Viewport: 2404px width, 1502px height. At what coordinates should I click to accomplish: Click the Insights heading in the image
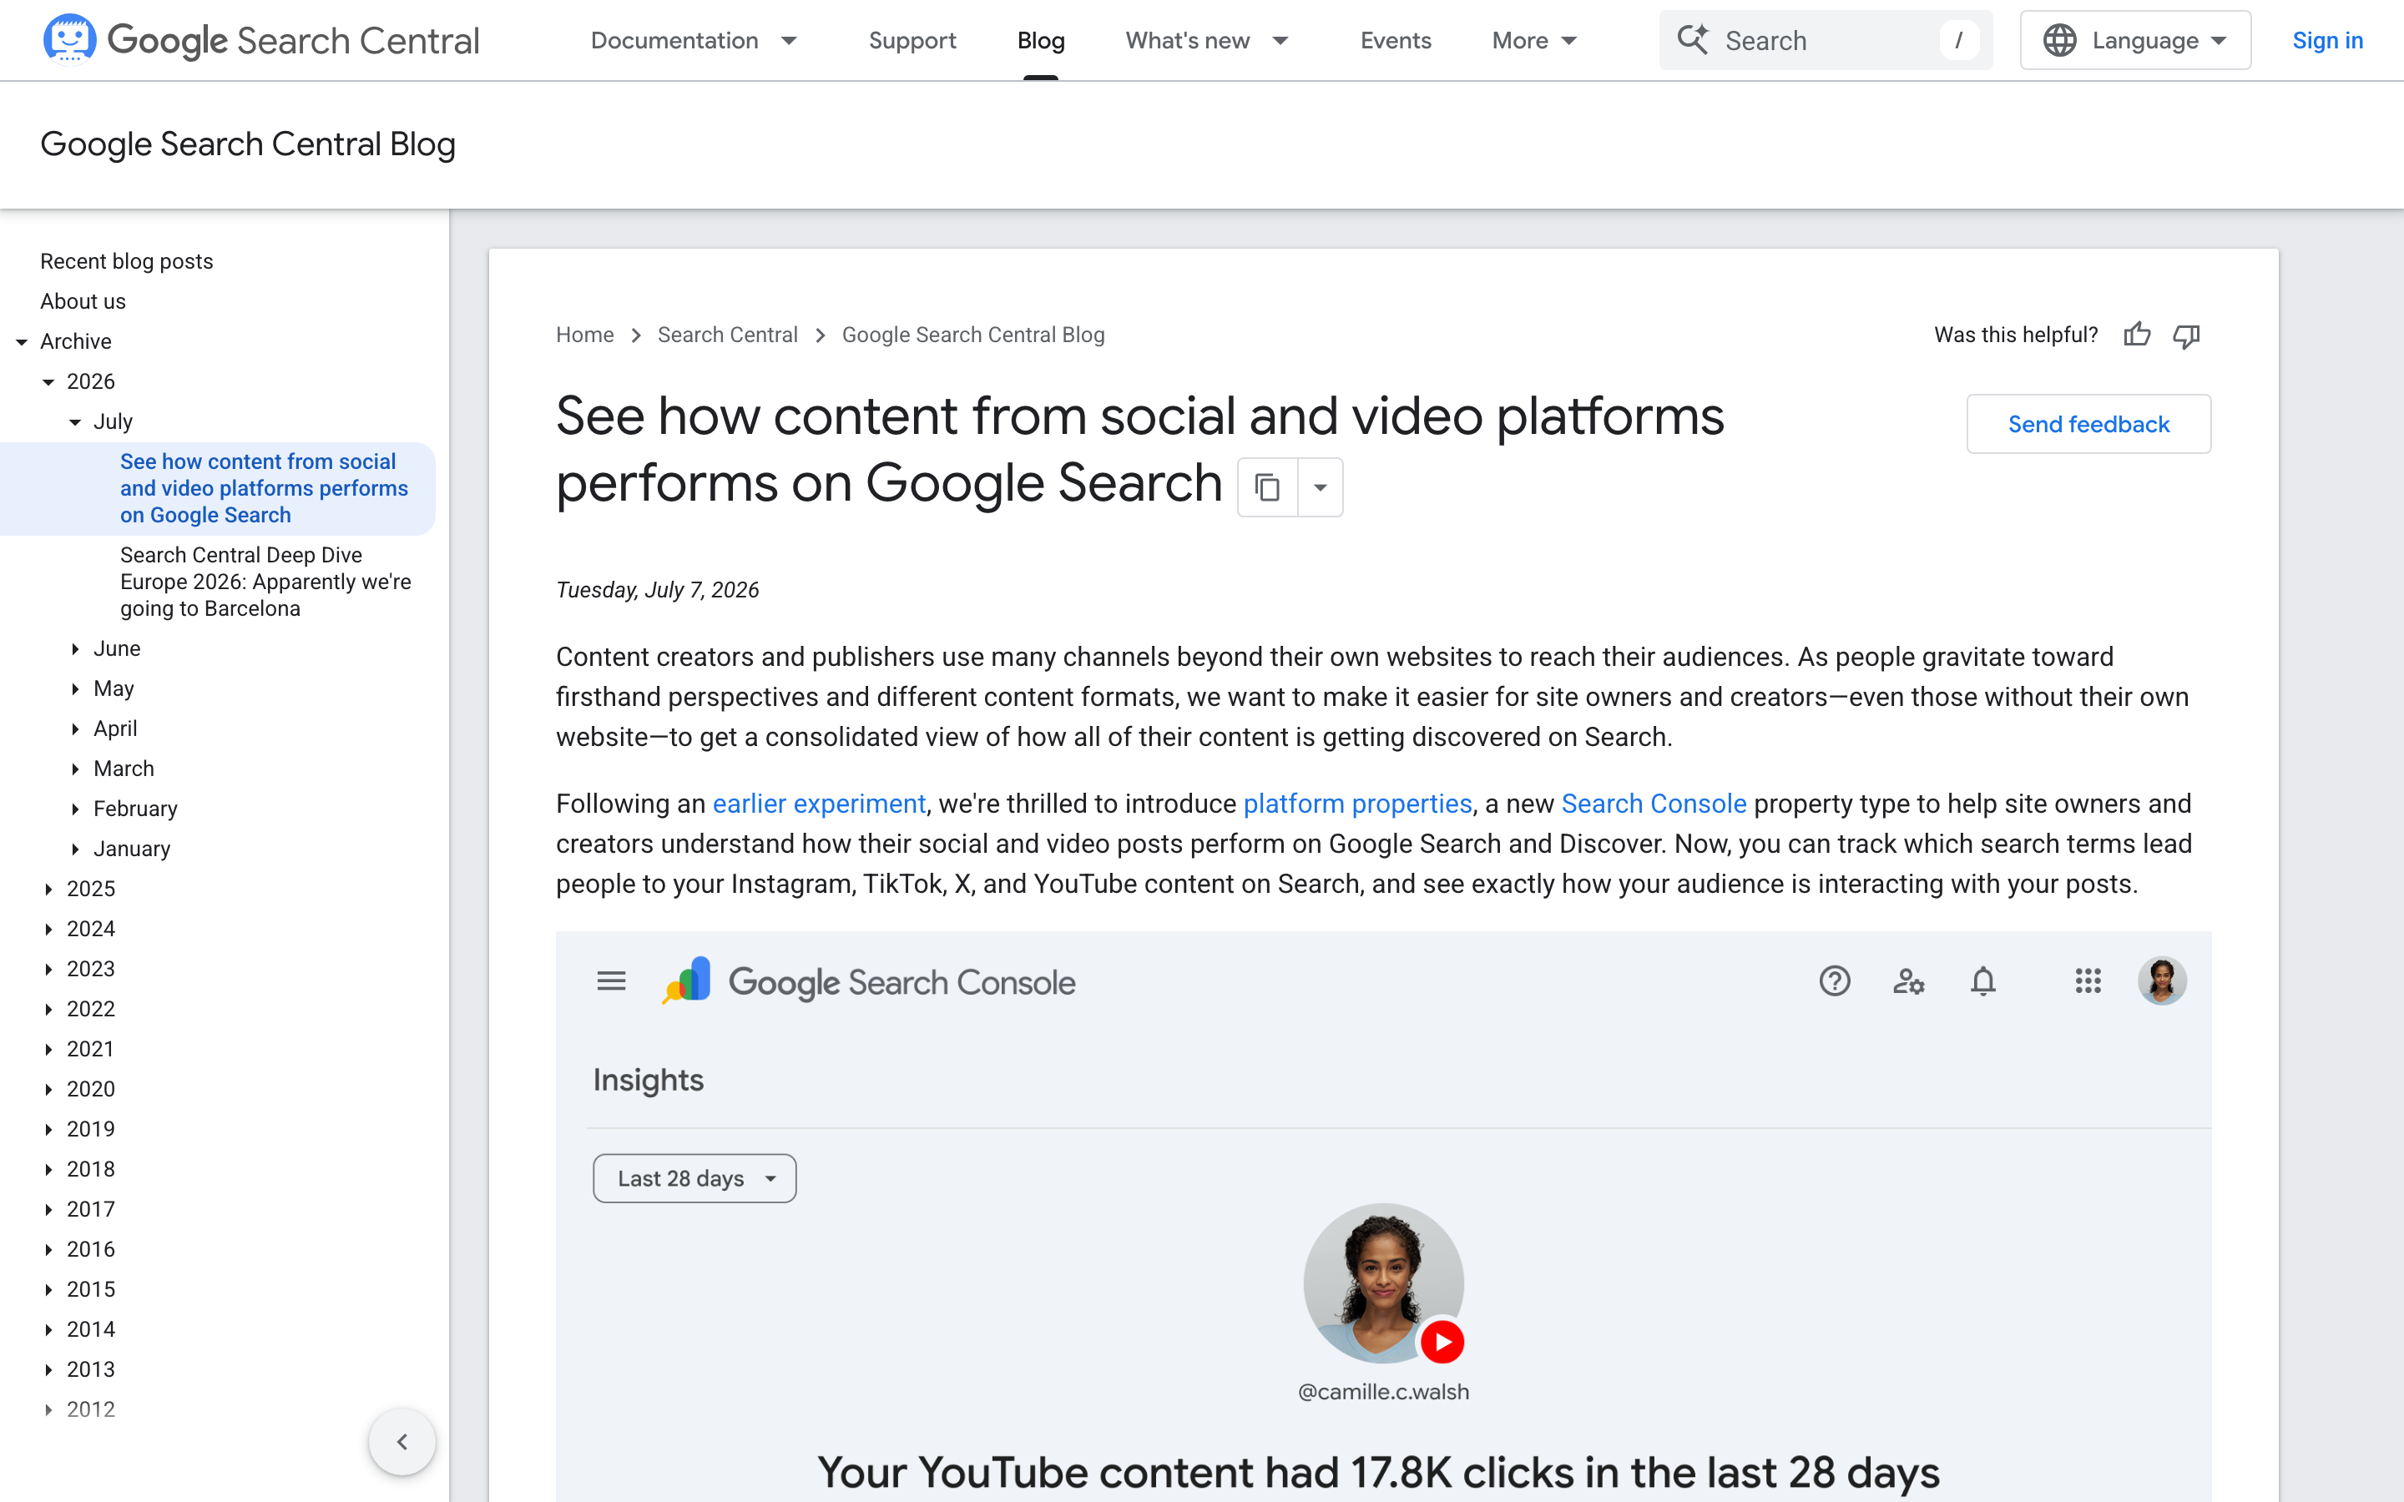click(648, 1080)
